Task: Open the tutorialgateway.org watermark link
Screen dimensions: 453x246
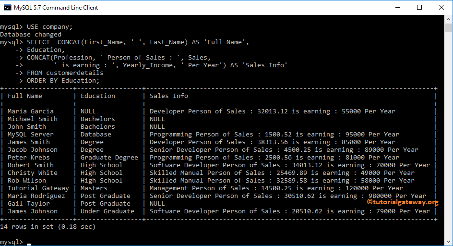Action: point(402,202)
